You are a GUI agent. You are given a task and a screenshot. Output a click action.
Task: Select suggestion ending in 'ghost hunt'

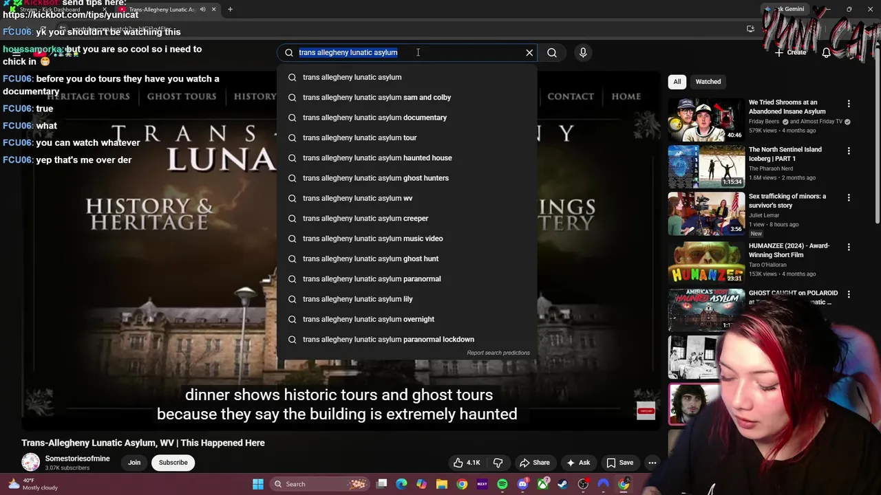pos(407,258)
